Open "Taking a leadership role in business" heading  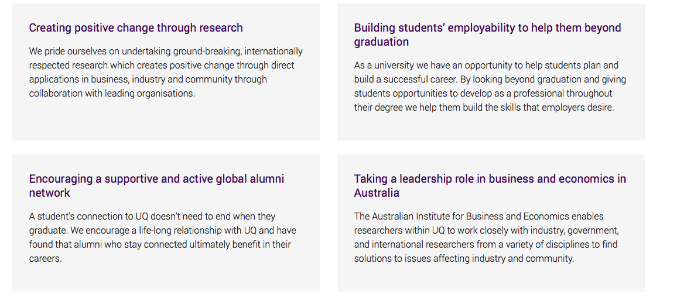tap(490, 186)
